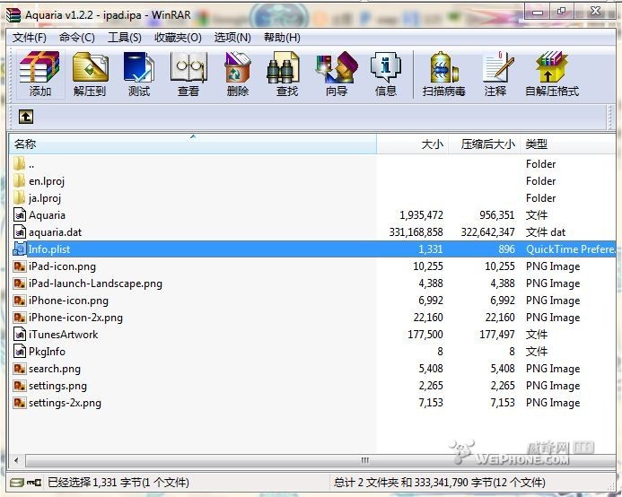Click the 解压到 (Extract To) icon

click(x=90, y=73)
